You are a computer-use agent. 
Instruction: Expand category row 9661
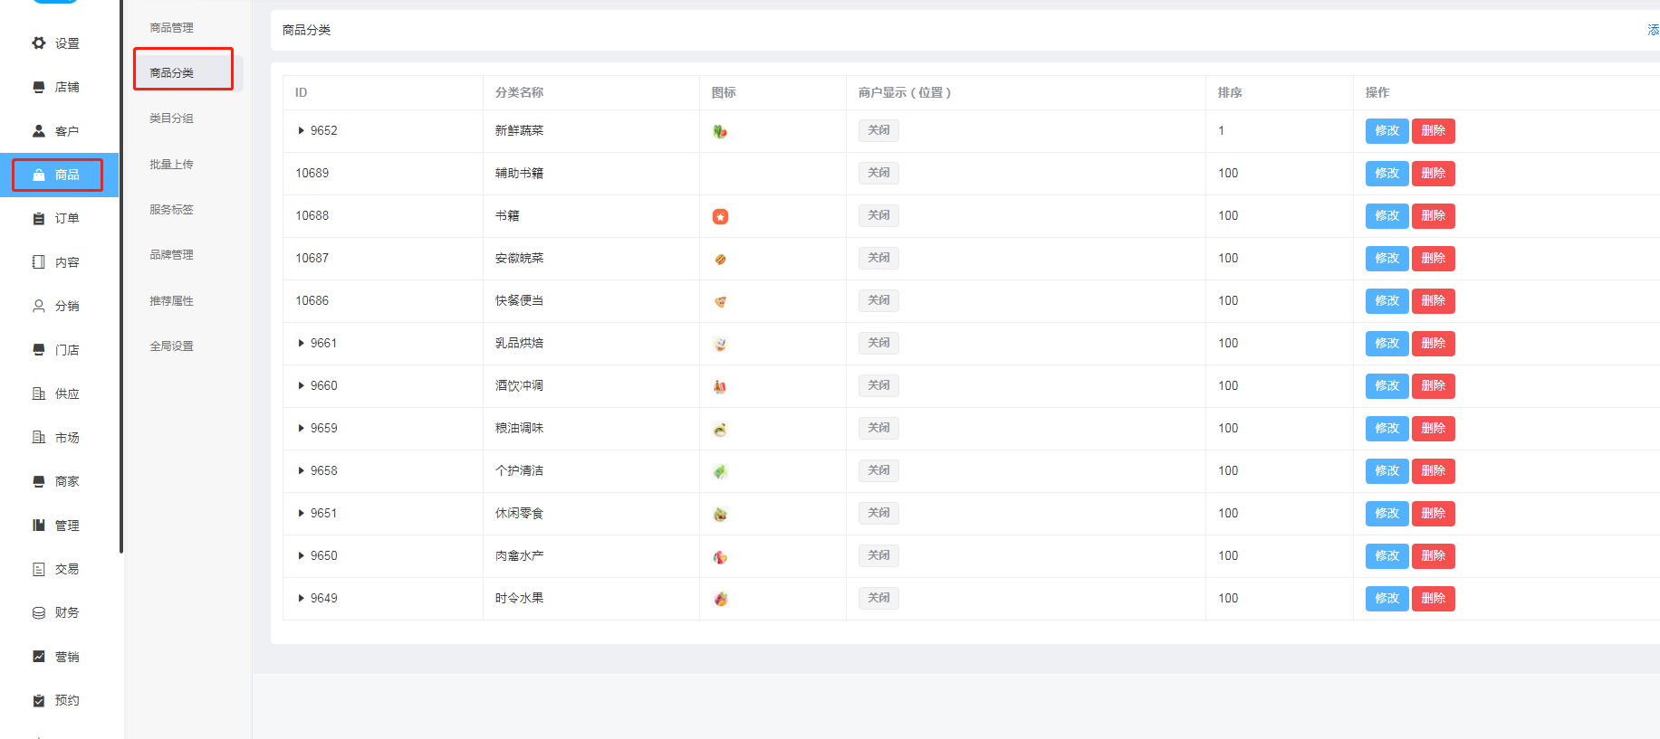[301, 344]
